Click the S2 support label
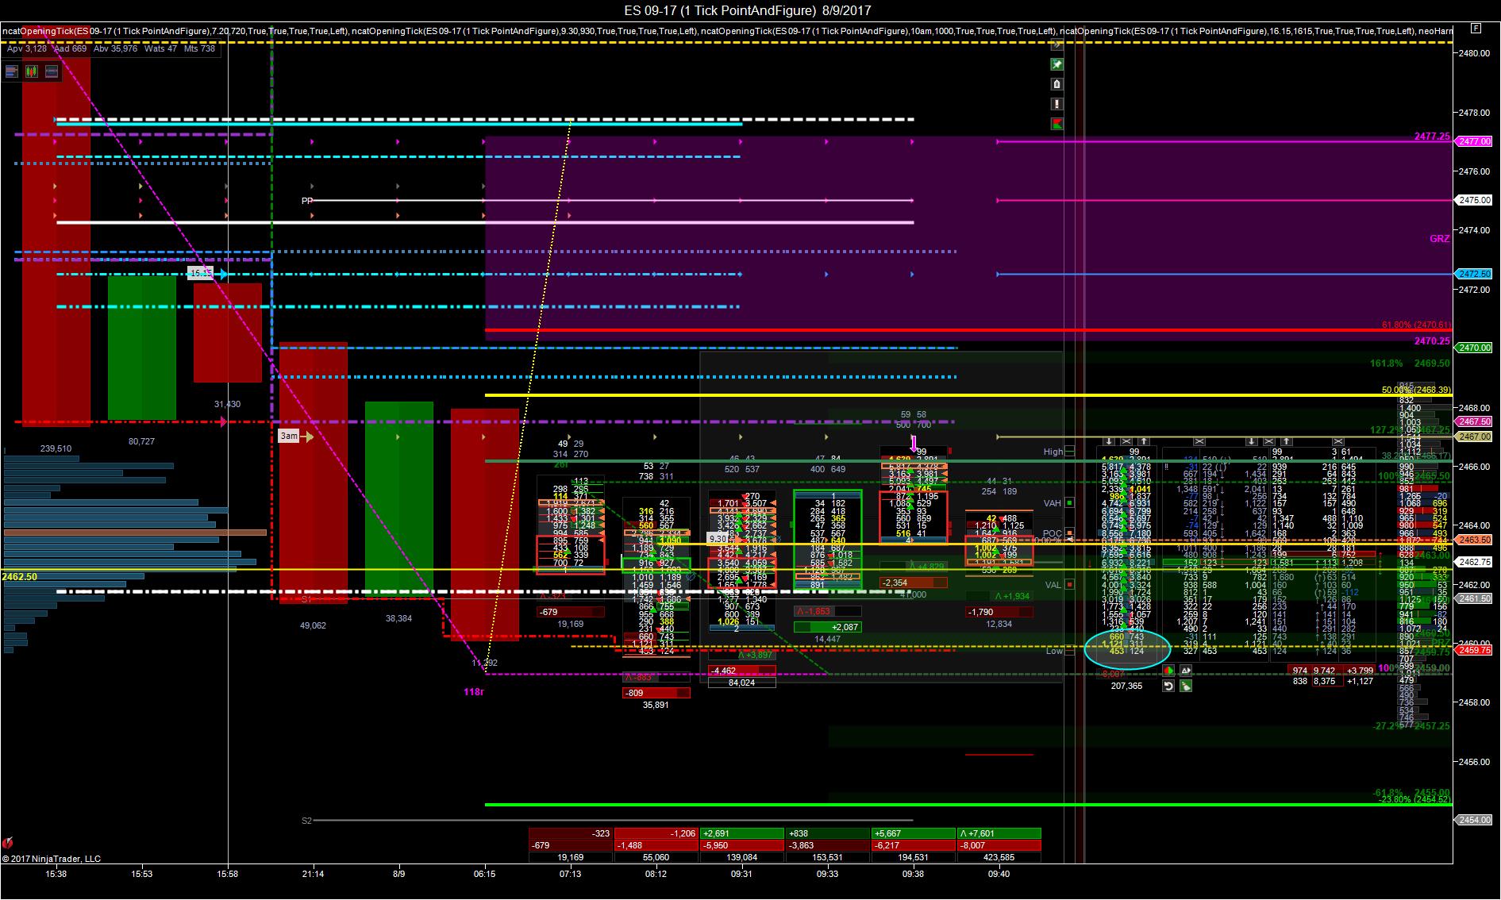 tap(307, 821)
